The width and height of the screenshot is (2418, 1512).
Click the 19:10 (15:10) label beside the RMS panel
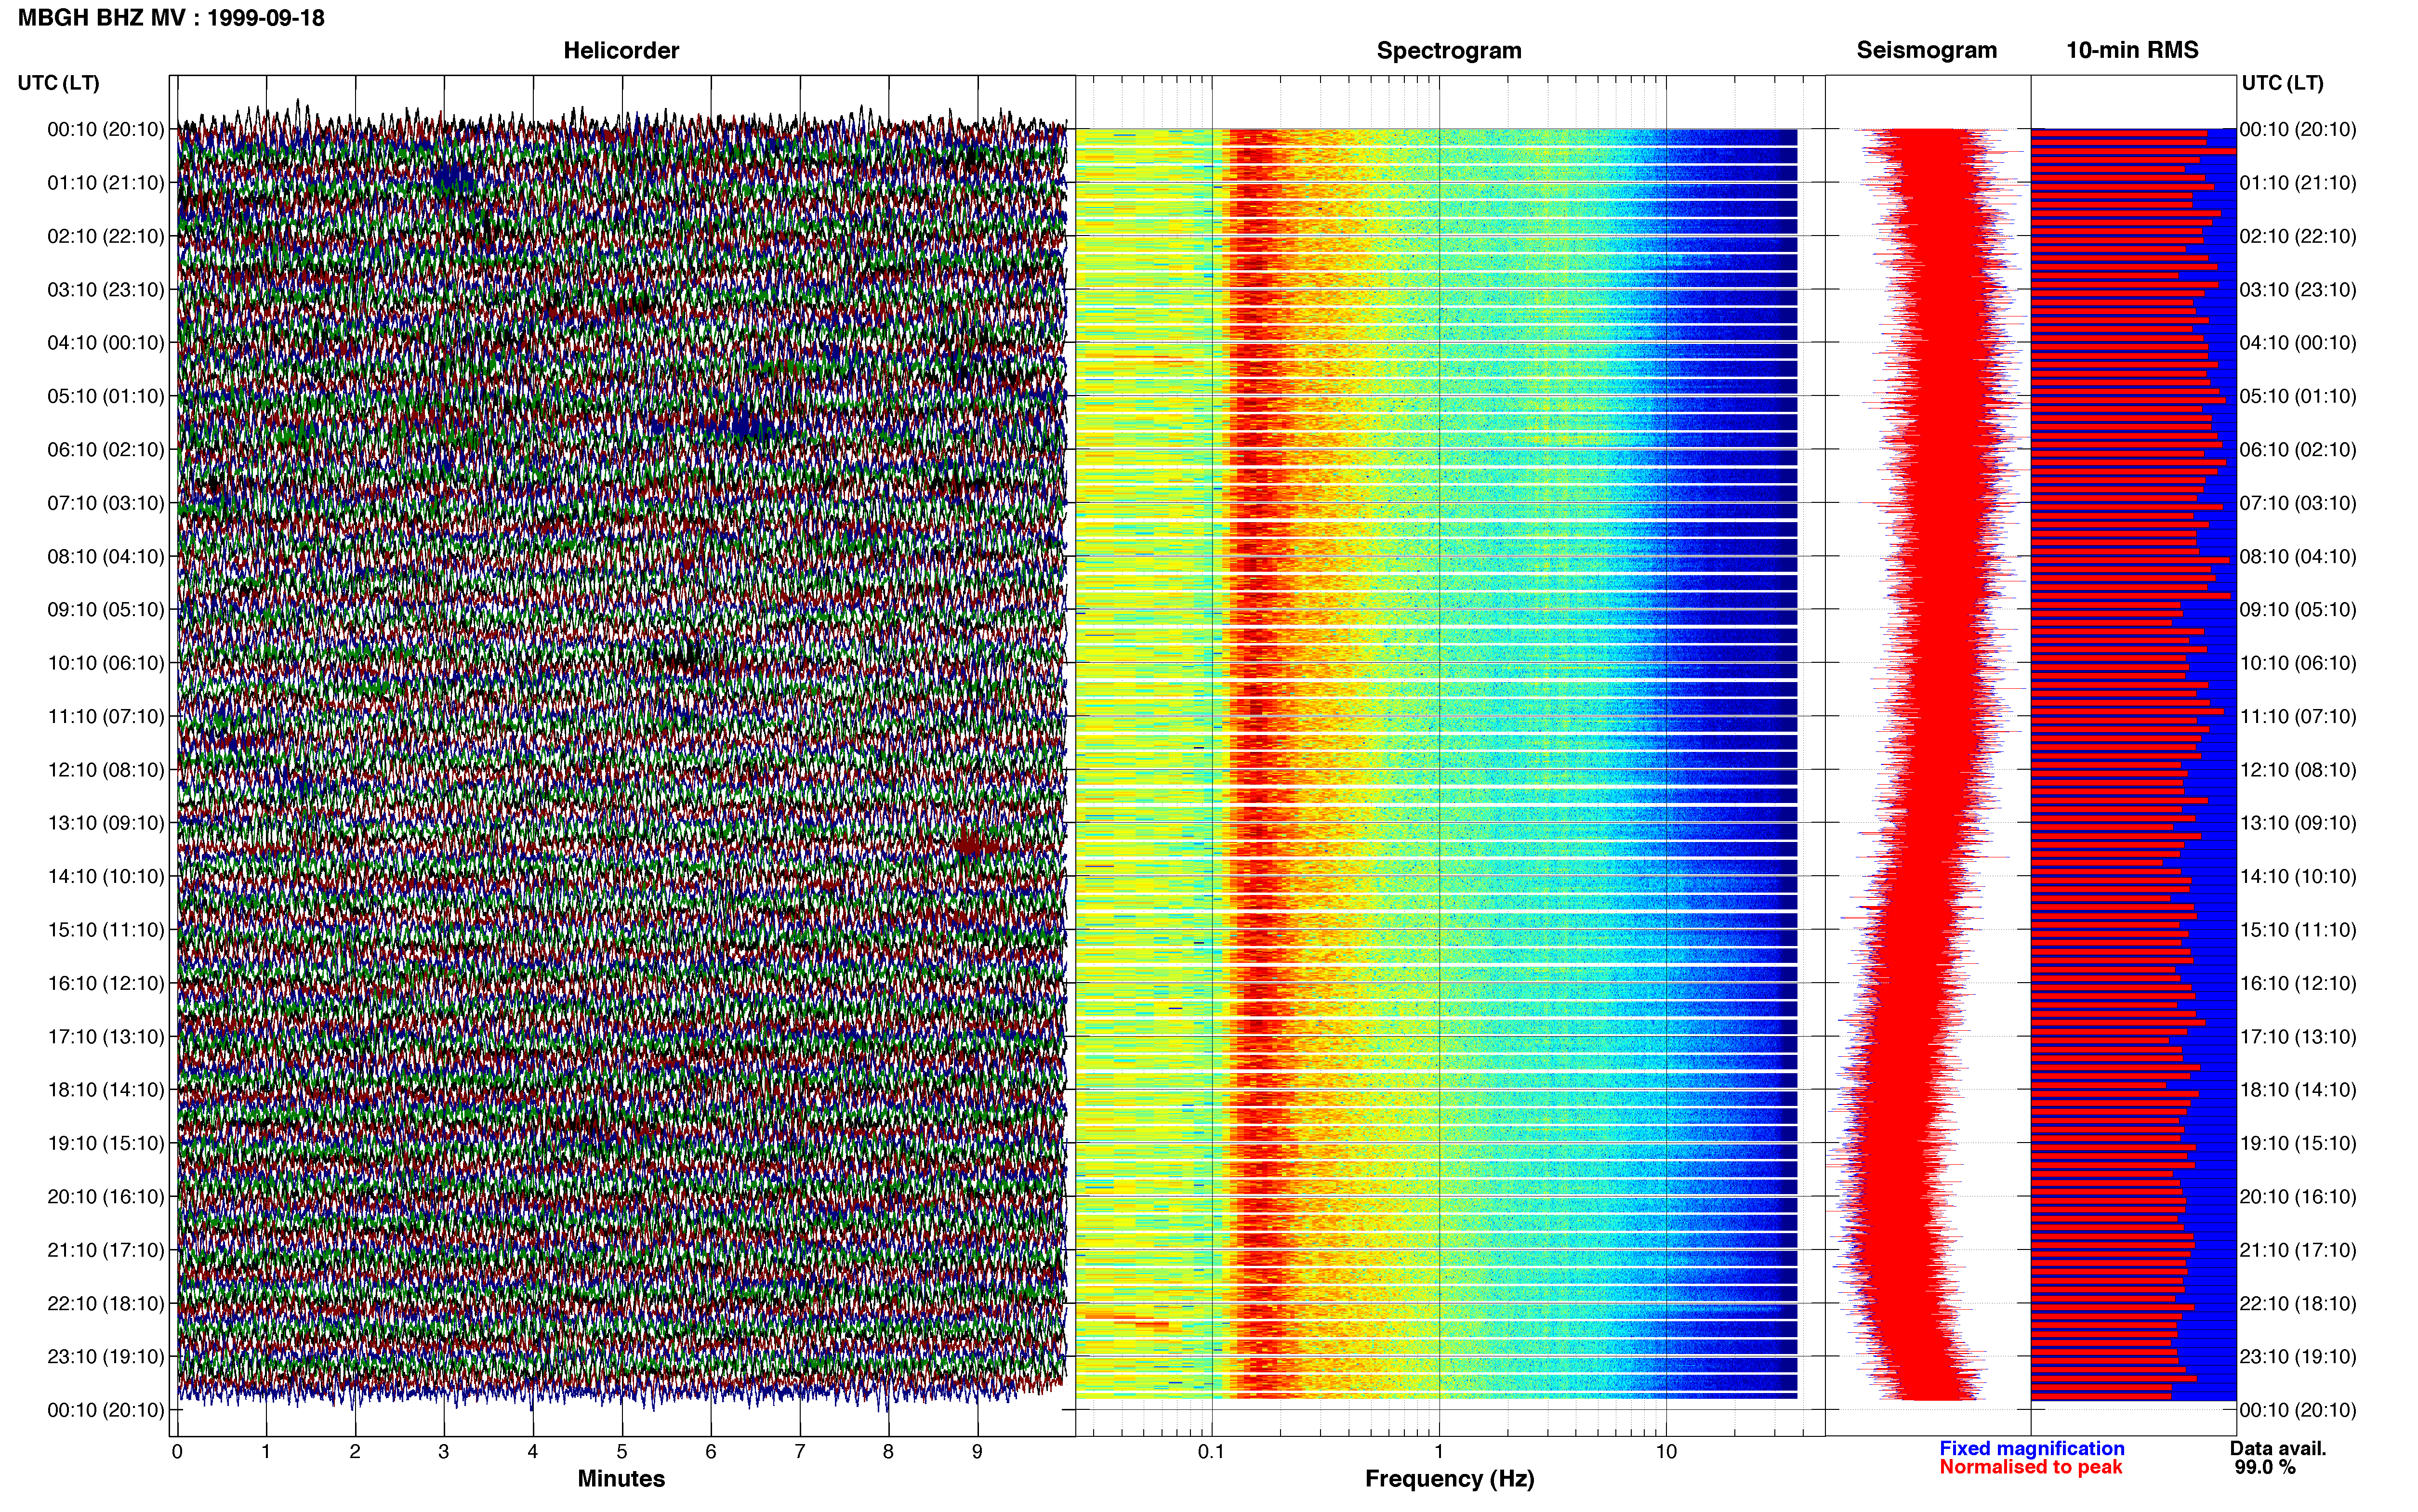click(2298, 1143)
